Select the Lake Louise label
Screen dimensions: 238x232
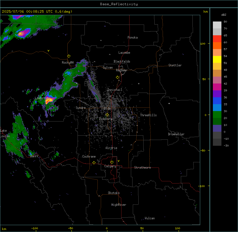coord(5,133)
